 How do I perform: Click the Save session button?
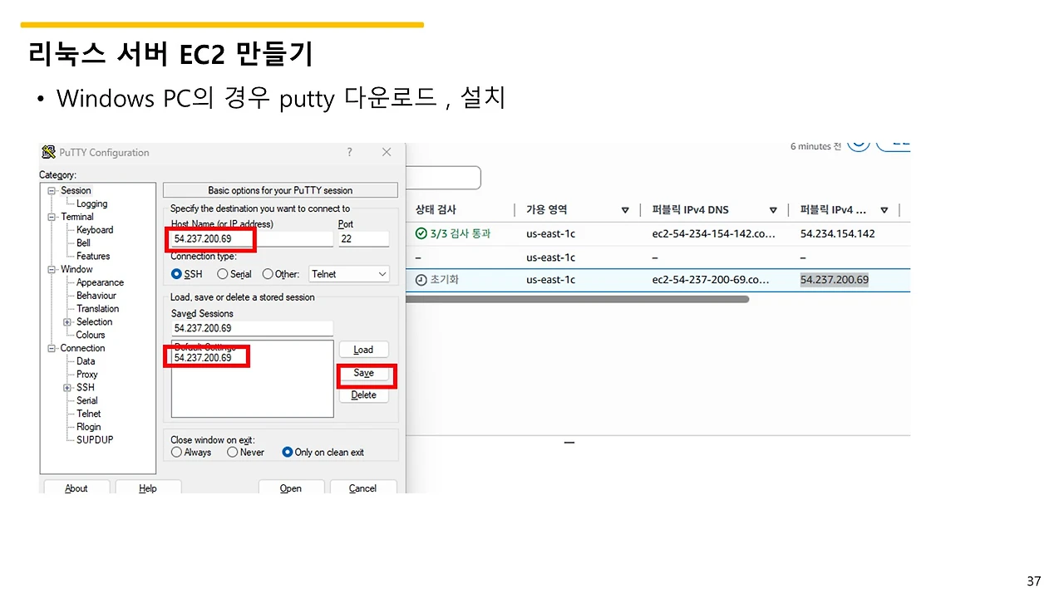[364, 373]
